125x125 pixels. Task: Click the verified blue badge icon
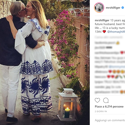(122, 7)
